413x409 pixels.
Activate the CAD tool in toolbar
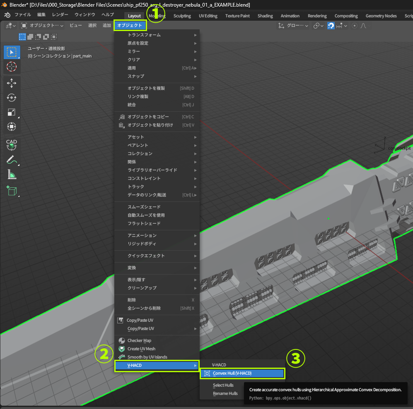click(x=12, y=145)
